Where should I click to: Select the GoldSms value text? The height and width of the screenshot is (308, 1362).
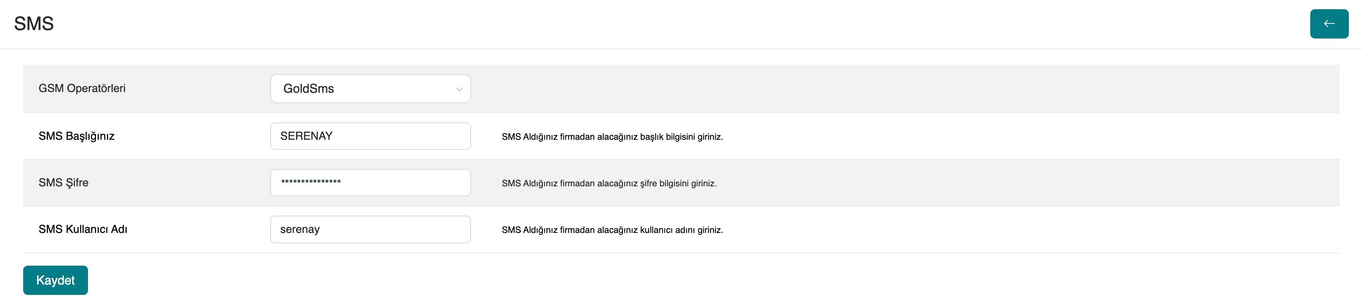(309, 89)
